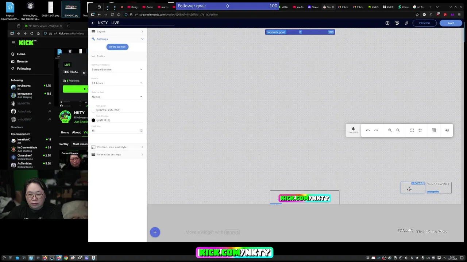Toggle the grid icon in editor toolbar
467x262 pixels.
click(434, 130)
